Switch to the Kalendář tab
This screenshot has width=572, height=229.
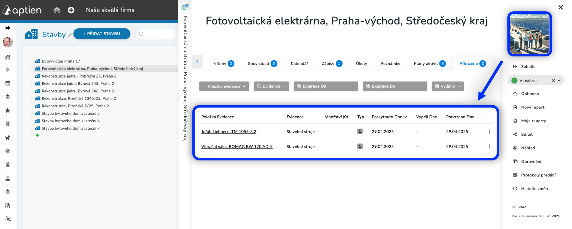(x=299, y=64)
